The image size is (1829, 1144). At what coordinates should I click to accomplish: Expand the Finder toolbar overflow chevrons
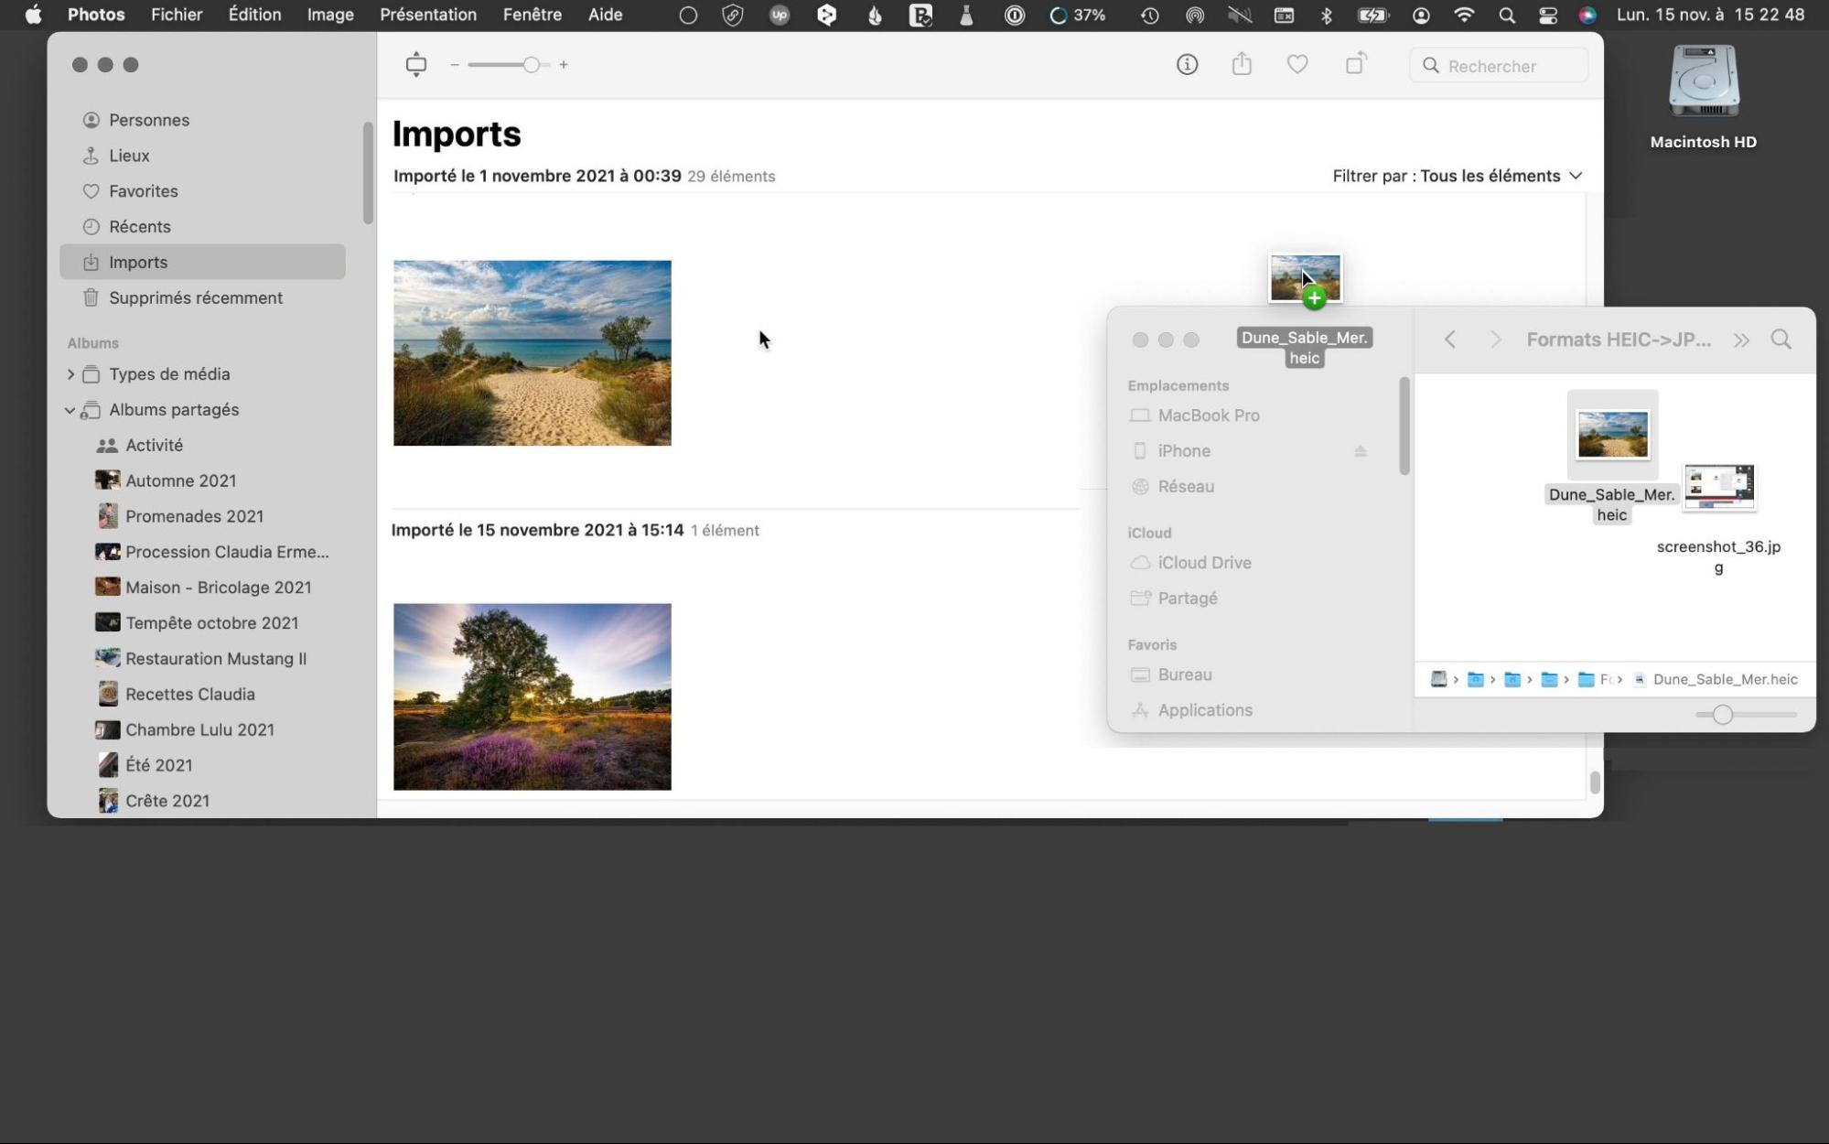click(x=1741, y=340)
